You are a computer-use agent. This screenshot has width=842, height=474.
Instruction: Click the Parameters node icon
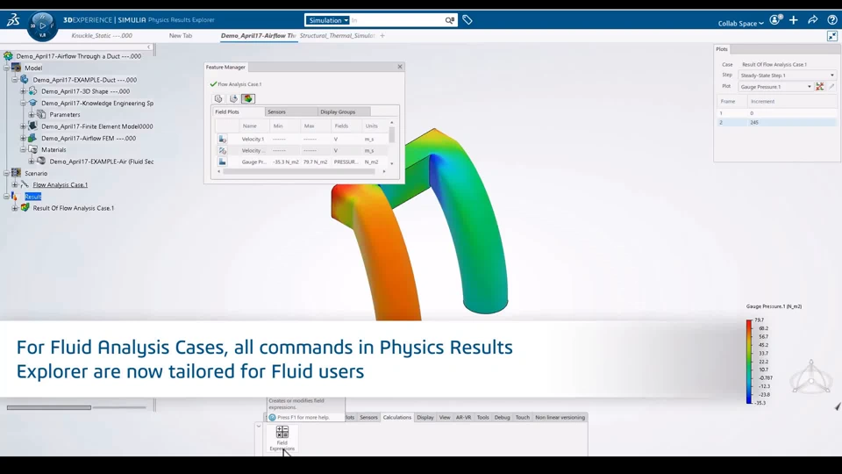pos(41,114)
